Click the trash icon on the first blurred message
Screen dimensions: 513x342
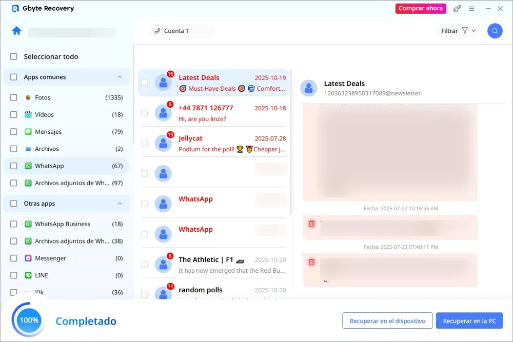tap(311, 223)
